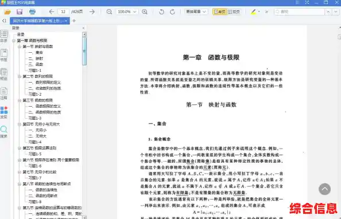Close the open document tab
The width and height of the screenshot is (341, 219).
[x=66, y=21]
